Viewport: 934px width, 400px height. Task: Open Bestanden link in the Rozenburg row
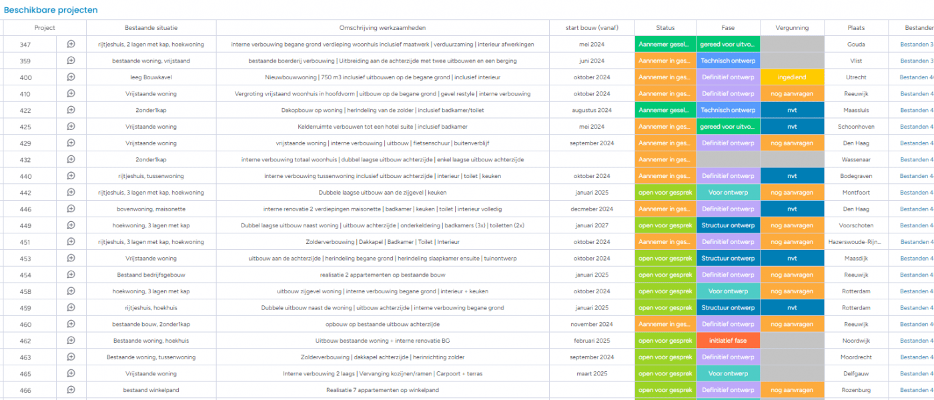(917, 390)
